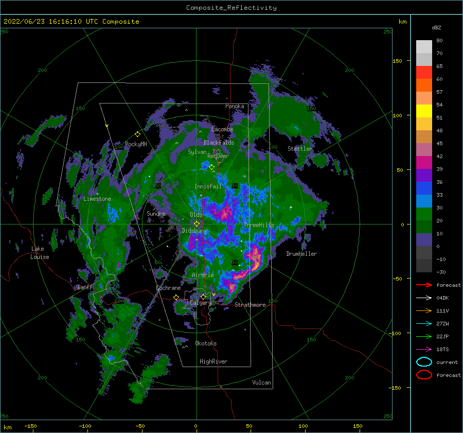Click the orange 111V arrow legend entry
Image resolution: width=463 pixels, height=433 pixels.
tap(424, 310)
